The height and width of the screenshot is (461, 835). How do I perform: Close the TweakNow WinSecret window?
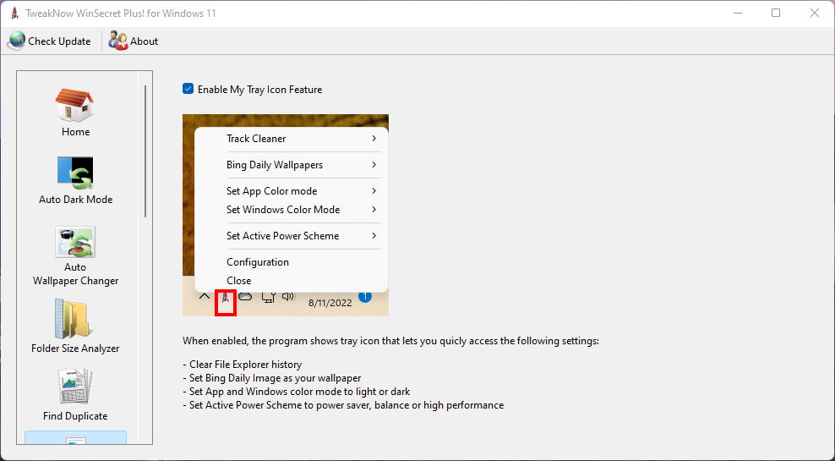coord(815,13)
